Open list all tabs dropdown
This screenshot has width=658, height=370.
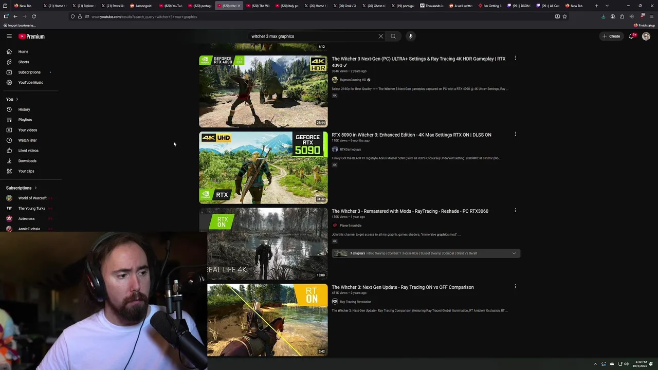[x=607, y=6]
